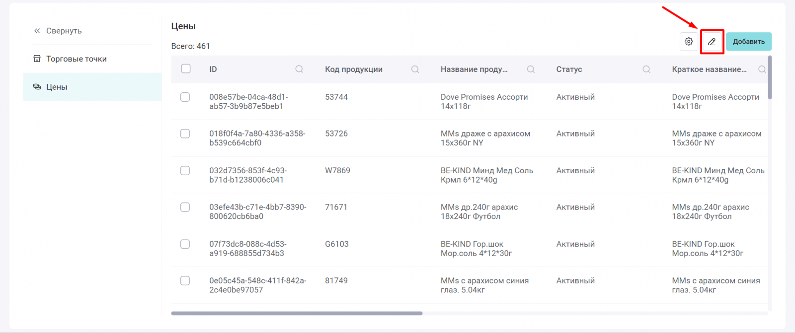
Task: Open table settings gear icon
Action: (x=689, y=42)
